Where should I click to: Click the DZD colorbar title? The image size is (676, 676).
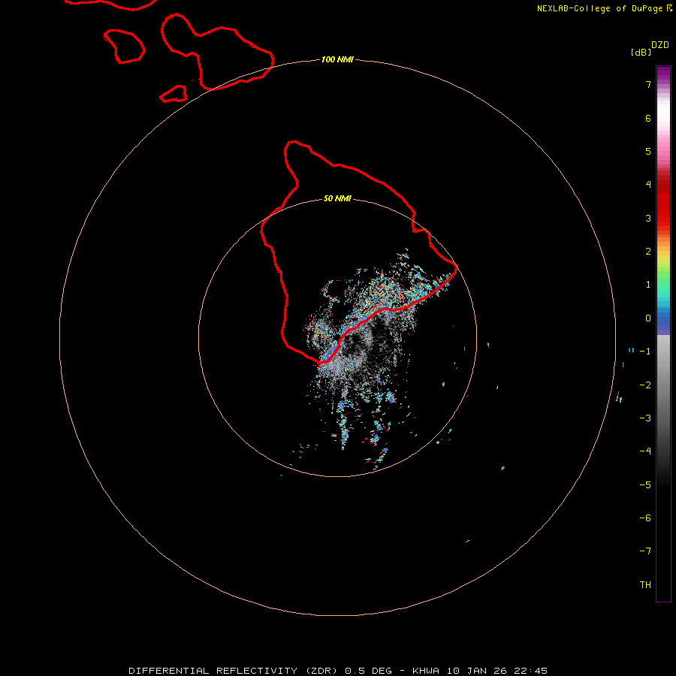(x=660, y=45)
